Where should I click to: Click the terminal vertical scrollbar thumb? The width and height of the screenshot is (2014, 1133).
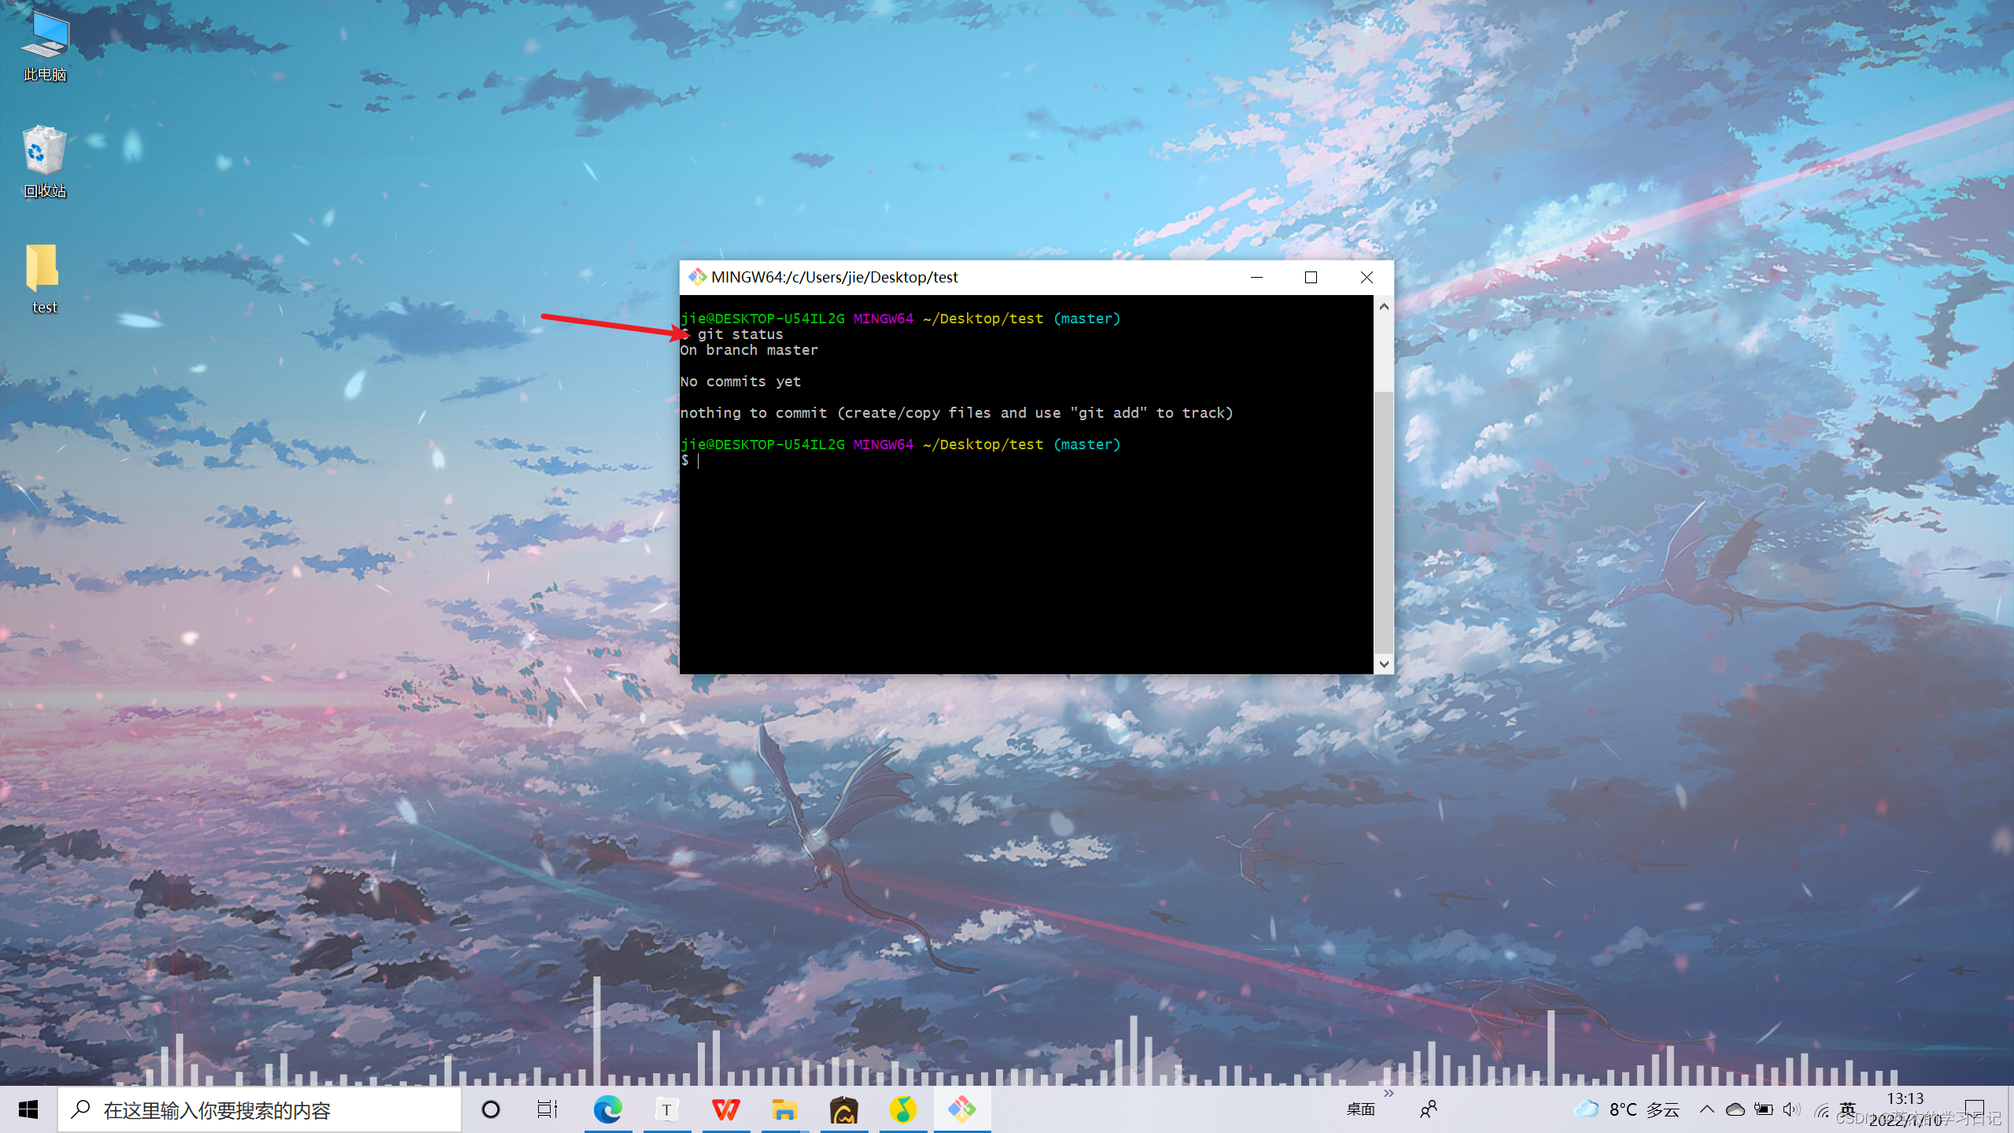(1384, 522)
